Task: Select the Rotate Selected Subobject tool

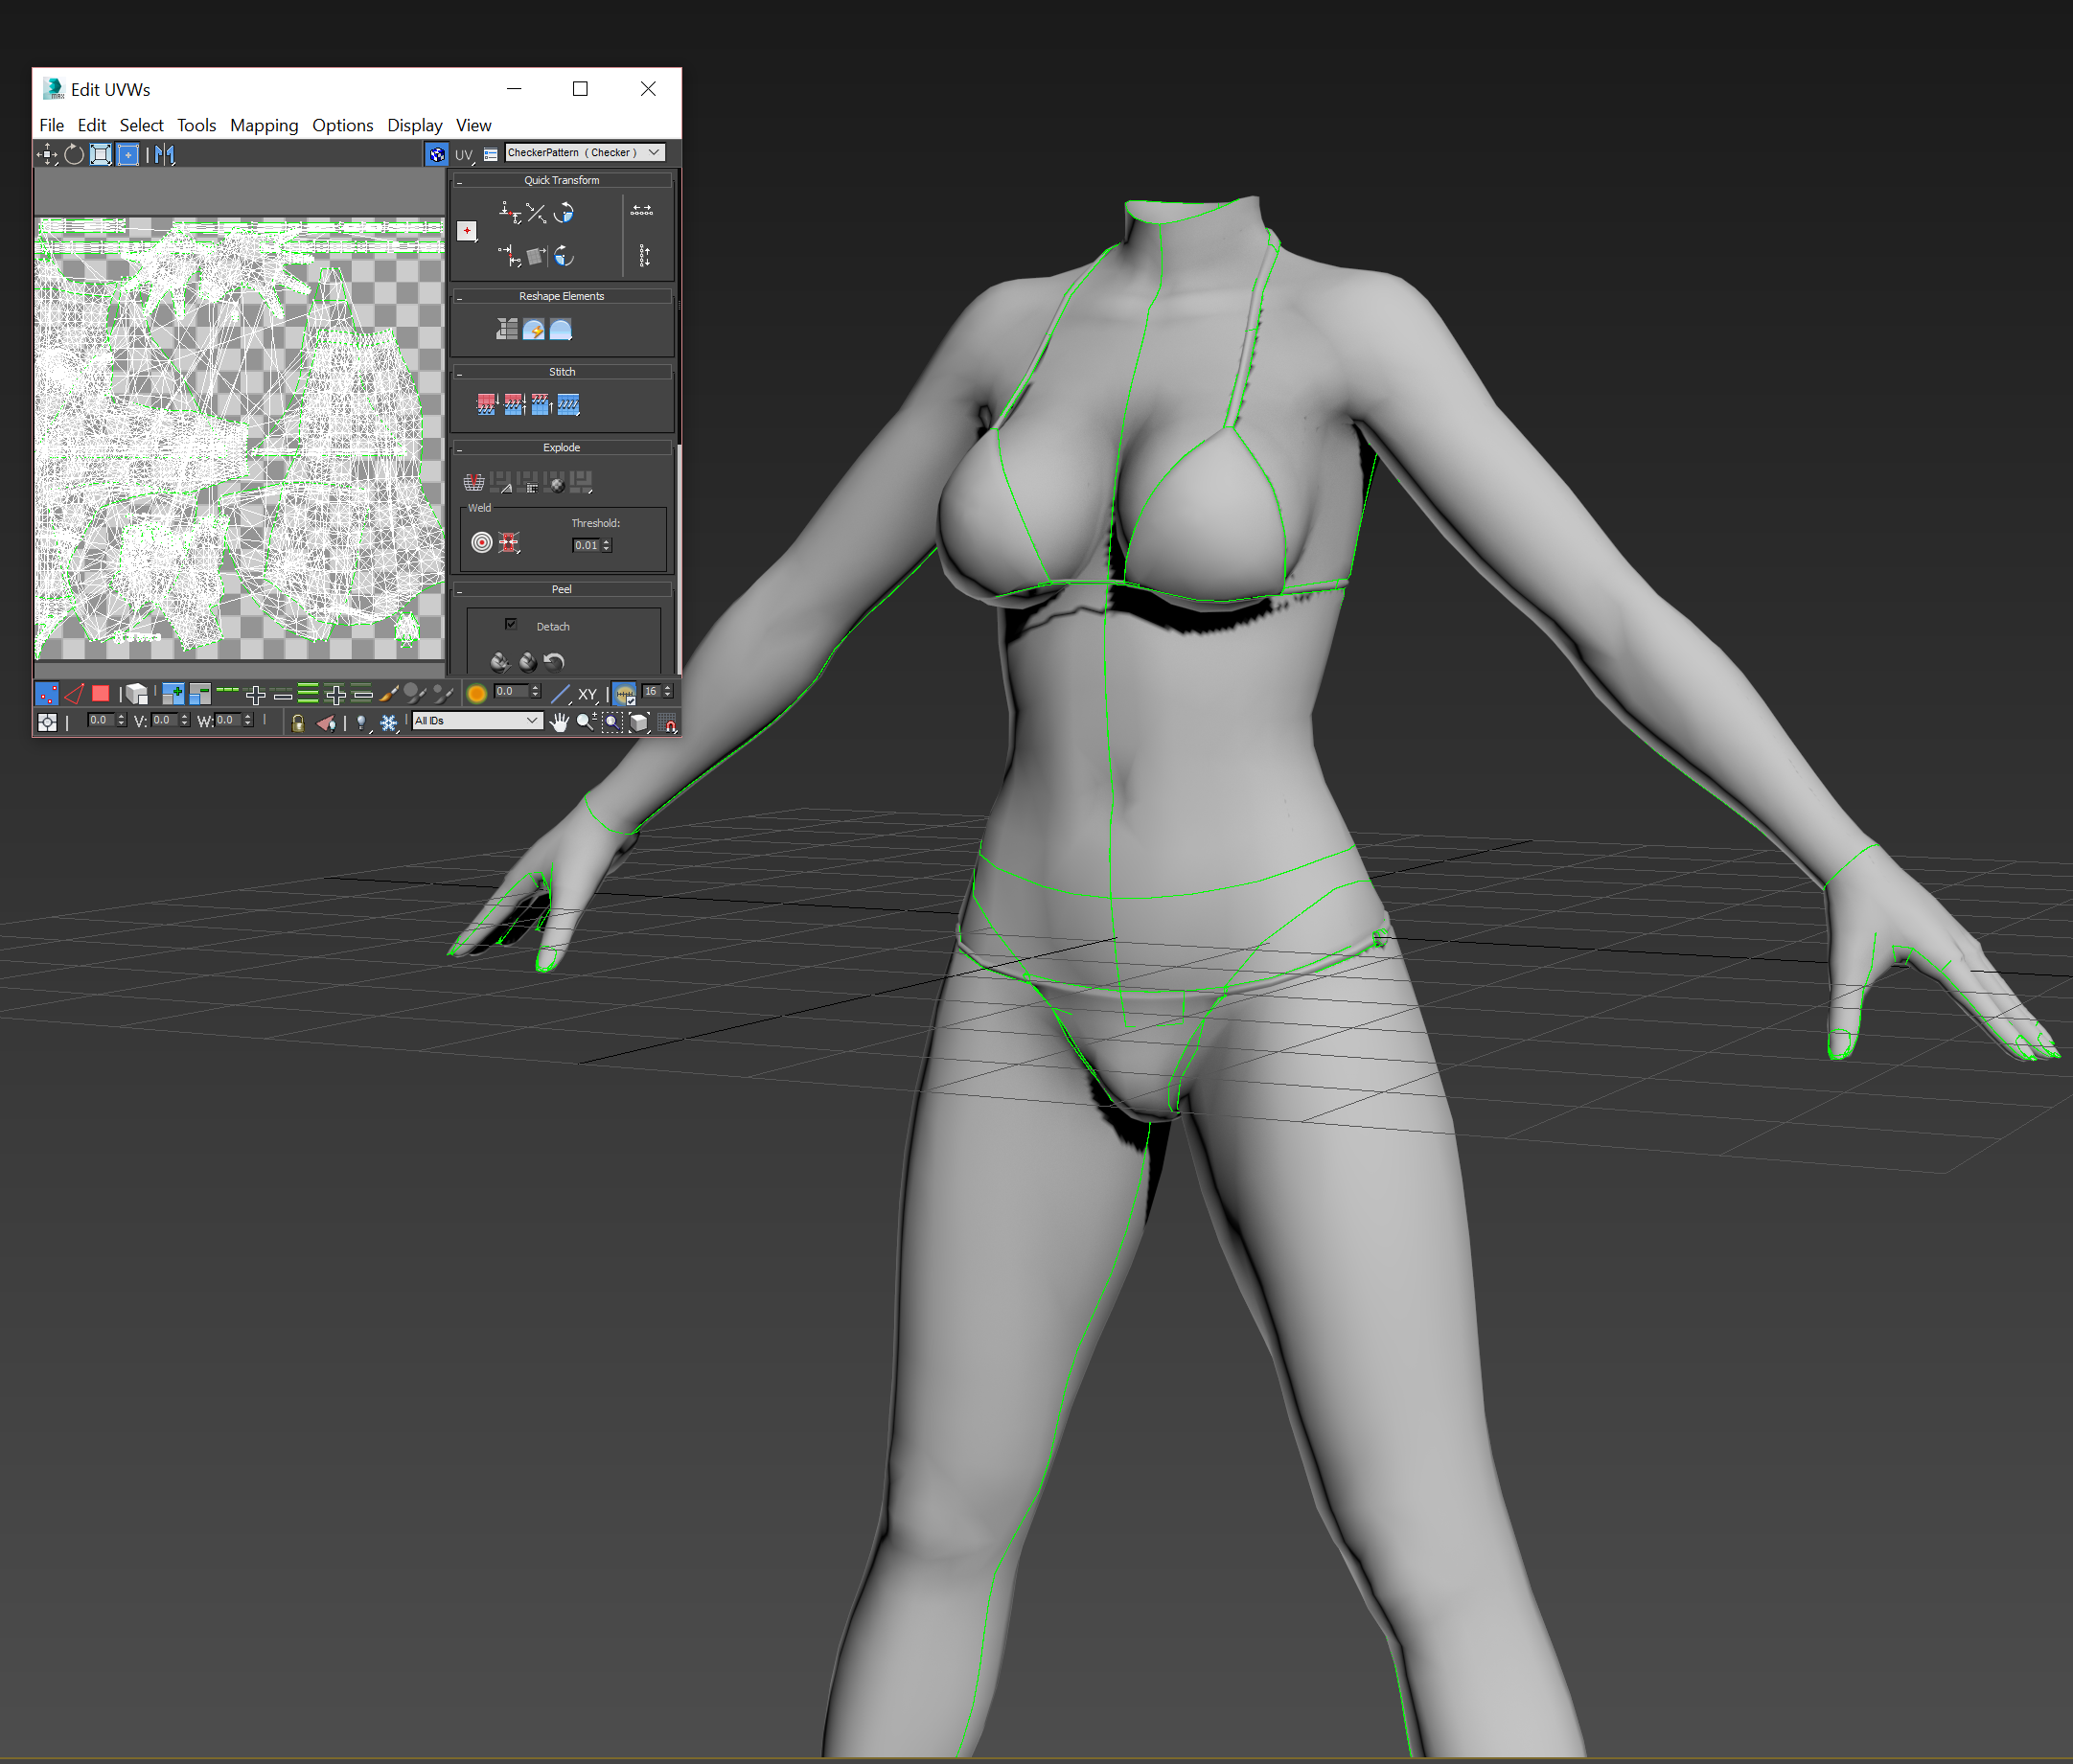Action: 74,154
